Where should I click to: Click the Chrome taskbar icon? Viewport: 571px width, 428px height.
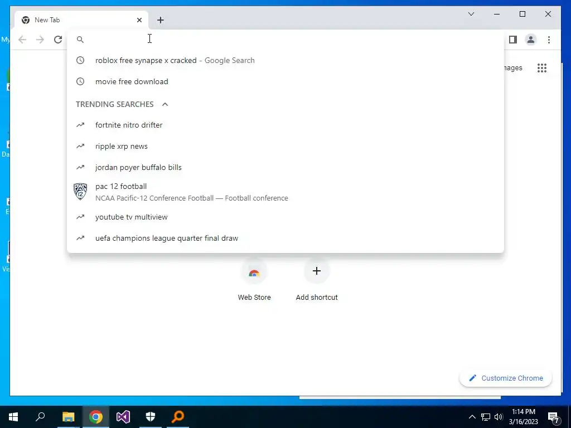tap(96, 417)
